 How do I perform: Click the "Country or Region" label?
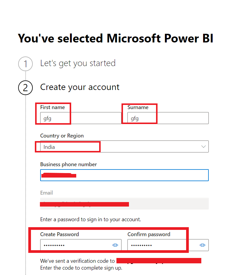(x=62, y=136)
